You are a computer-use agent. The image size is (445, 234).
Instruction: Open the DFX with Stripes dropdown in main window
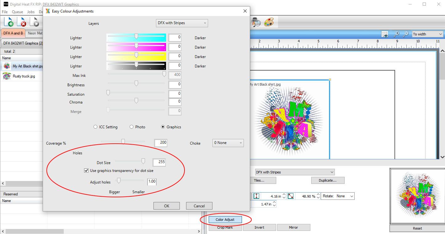pyautogui.click(x=295, y=172)
